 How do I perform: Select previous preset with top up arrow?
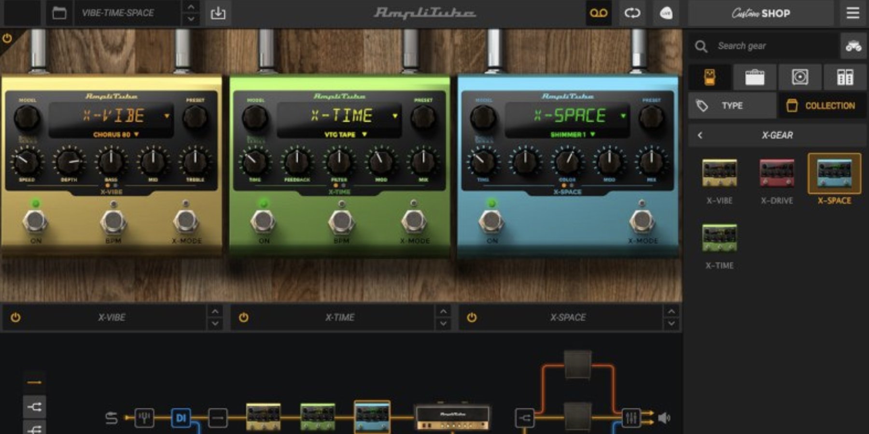point(191,7)
